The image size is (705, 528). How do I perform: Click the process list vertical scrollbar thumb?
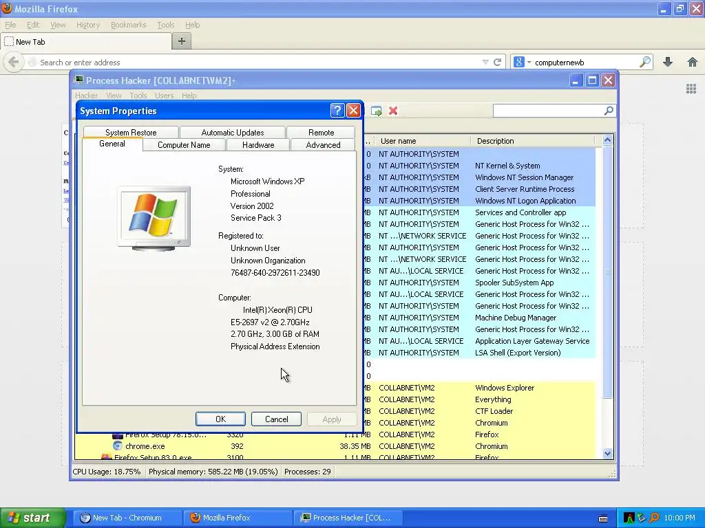click(607, 272)
